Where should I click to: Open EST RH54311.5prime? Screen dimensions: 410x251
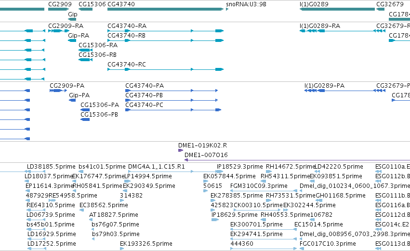pos(285,176)
